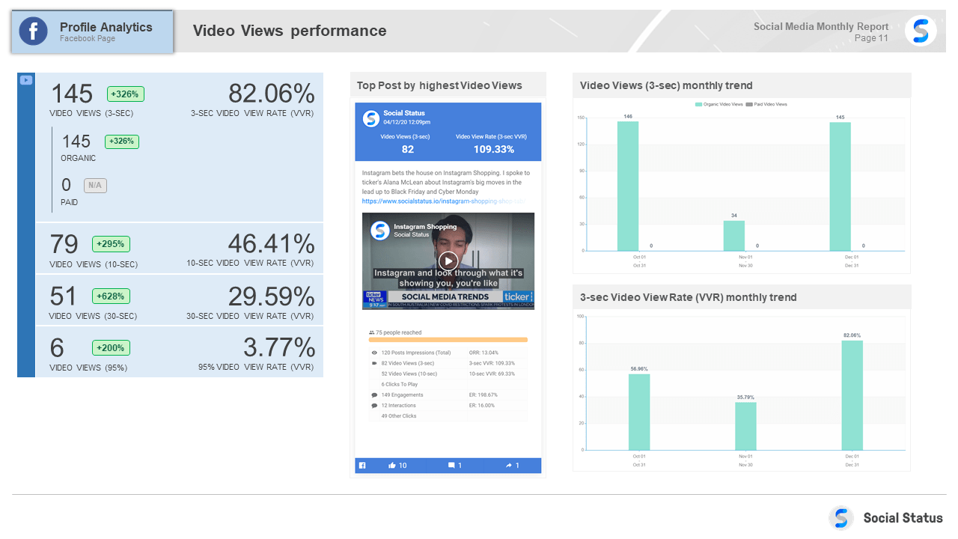Image resolution: width=958 pixels, height=539 pixels.
Task: Click the +628% badge for 30-sec views
Action: [111, 296]
